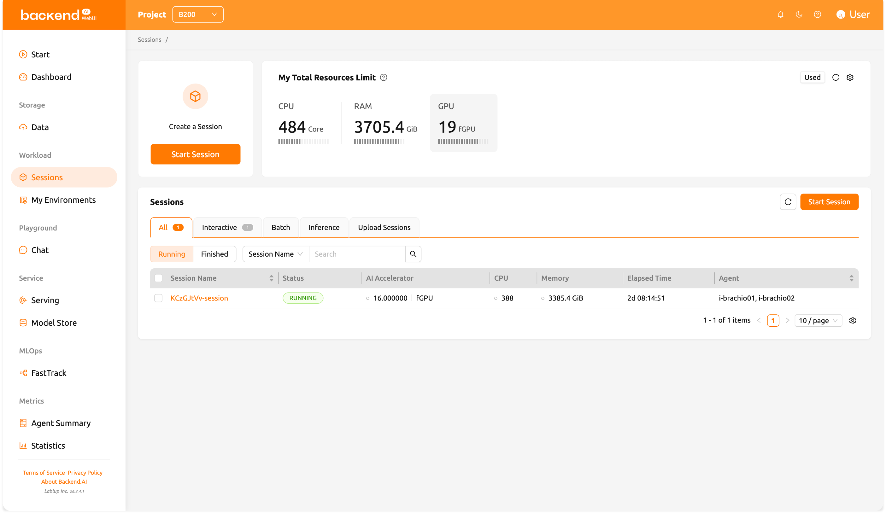Switch to Finished sessions filter
886x513 pixels.
pos(214,254)
